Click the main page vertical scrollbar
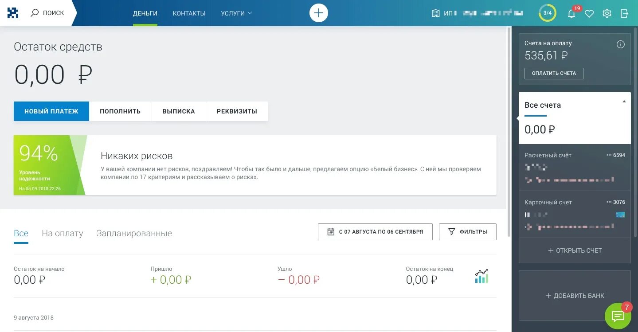This screenshot has width=638, height=332. click(509, 133)
